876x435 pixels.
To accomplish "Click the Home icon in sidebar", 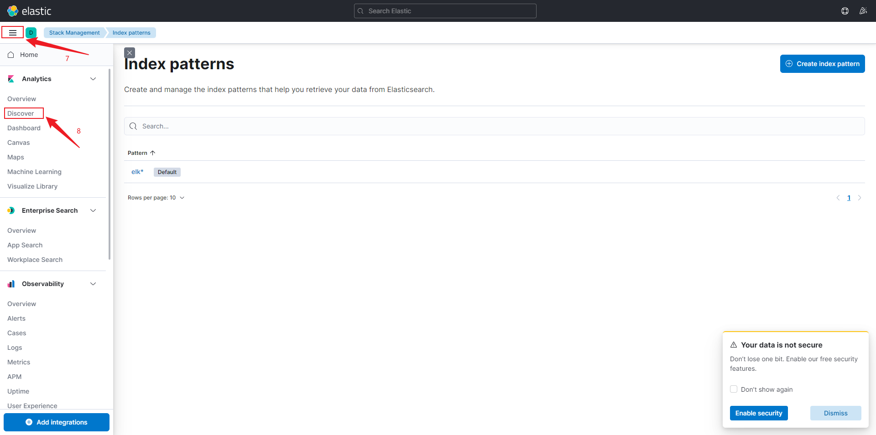I will (x=11, y=55).
